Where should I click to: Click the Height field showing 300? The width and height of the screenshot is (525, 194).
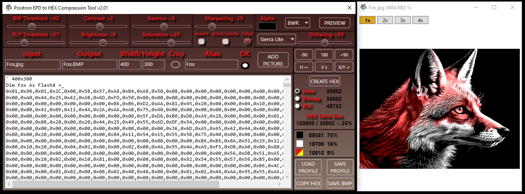click(153, 64)
